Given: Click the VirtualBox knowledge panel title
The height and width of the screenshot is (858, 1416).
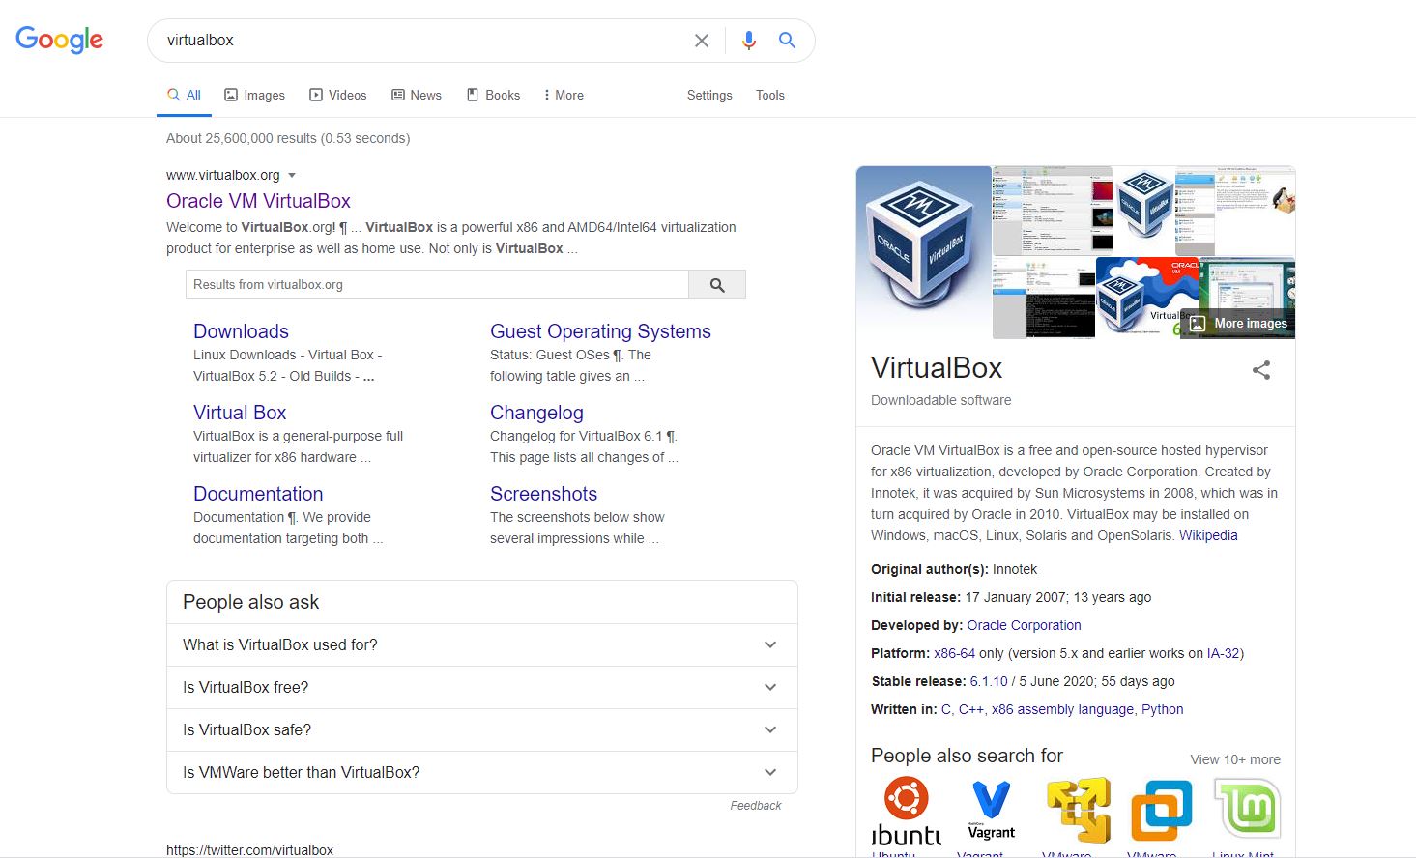Looking at the screenshot, I should 937,368.
